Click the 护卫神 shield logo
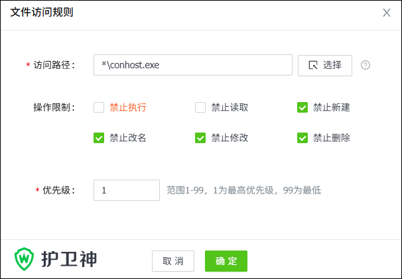Viewport: 402px width, 279px height. pyautogui.click(x=24, y=259)
